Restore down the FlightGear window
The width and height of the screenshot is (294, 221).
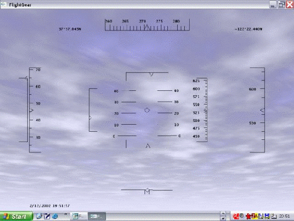point(281,4)
